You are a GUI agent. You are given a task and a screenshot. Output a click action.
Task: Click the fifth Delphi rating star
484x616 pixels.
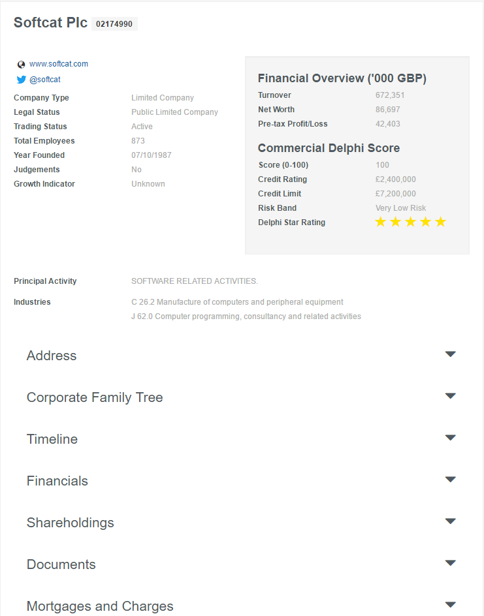click(441, 222)
